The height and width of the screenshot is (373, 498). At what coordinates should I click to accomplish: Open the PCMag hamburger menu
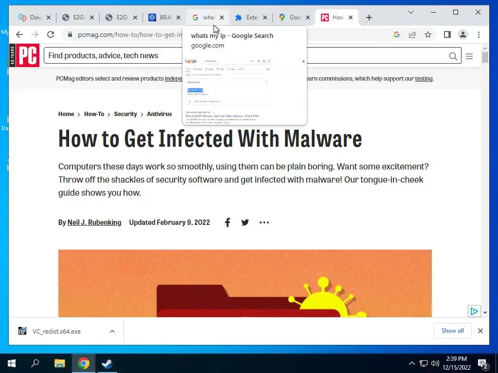[x=469, y=56]
